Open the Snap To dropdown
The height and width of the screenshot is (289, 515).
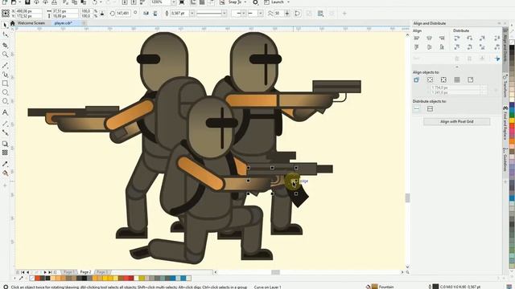point(245,2)
